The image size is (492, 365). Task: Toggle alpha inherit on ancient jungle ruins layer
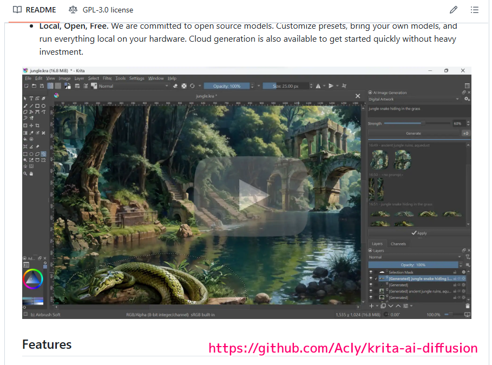[459, 291]
